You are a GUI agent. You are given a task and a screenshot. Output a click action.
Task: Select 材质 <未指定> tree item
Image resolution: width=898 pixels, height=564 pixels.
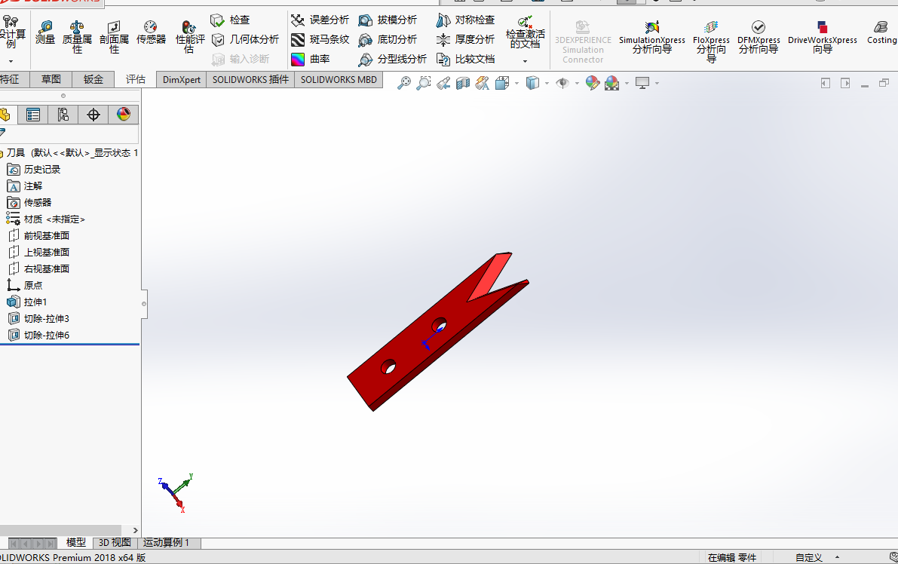[46, 219]
